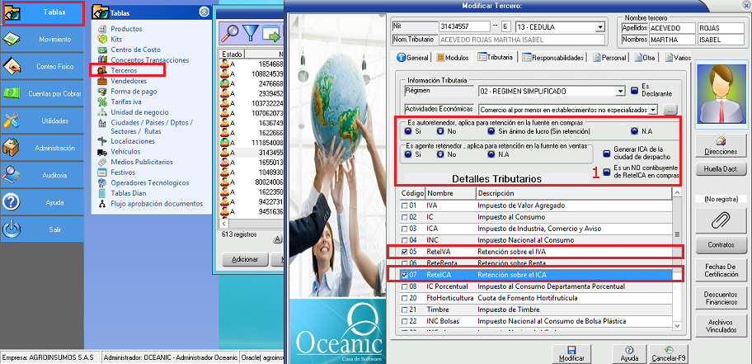The image size is (752, 364).
Task: Click the magnifying glass search icon
Action: click(230, 33)
